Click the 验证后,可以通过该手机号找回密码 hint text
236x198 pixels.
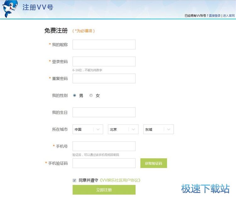[x=96, y=155]
